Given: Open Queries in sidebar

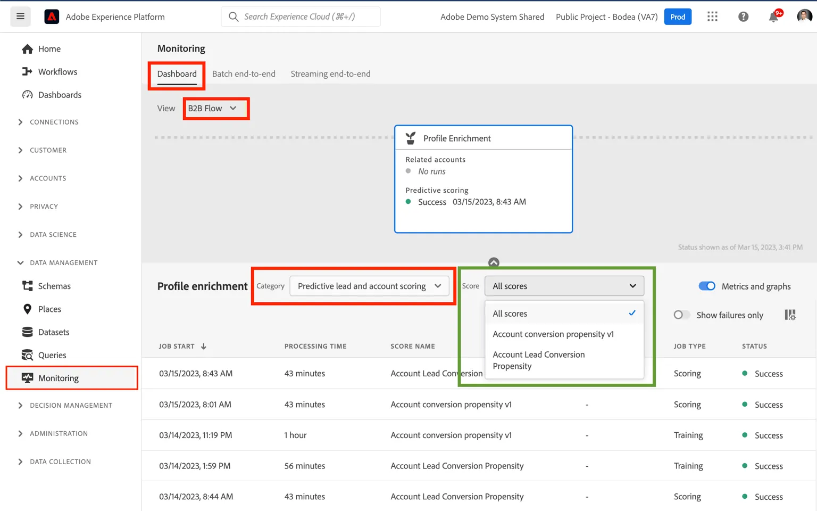Looking at the screenshot, I should click(x=44, y=355).
